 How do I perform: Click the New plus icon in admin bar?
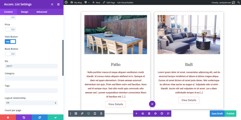93,2
